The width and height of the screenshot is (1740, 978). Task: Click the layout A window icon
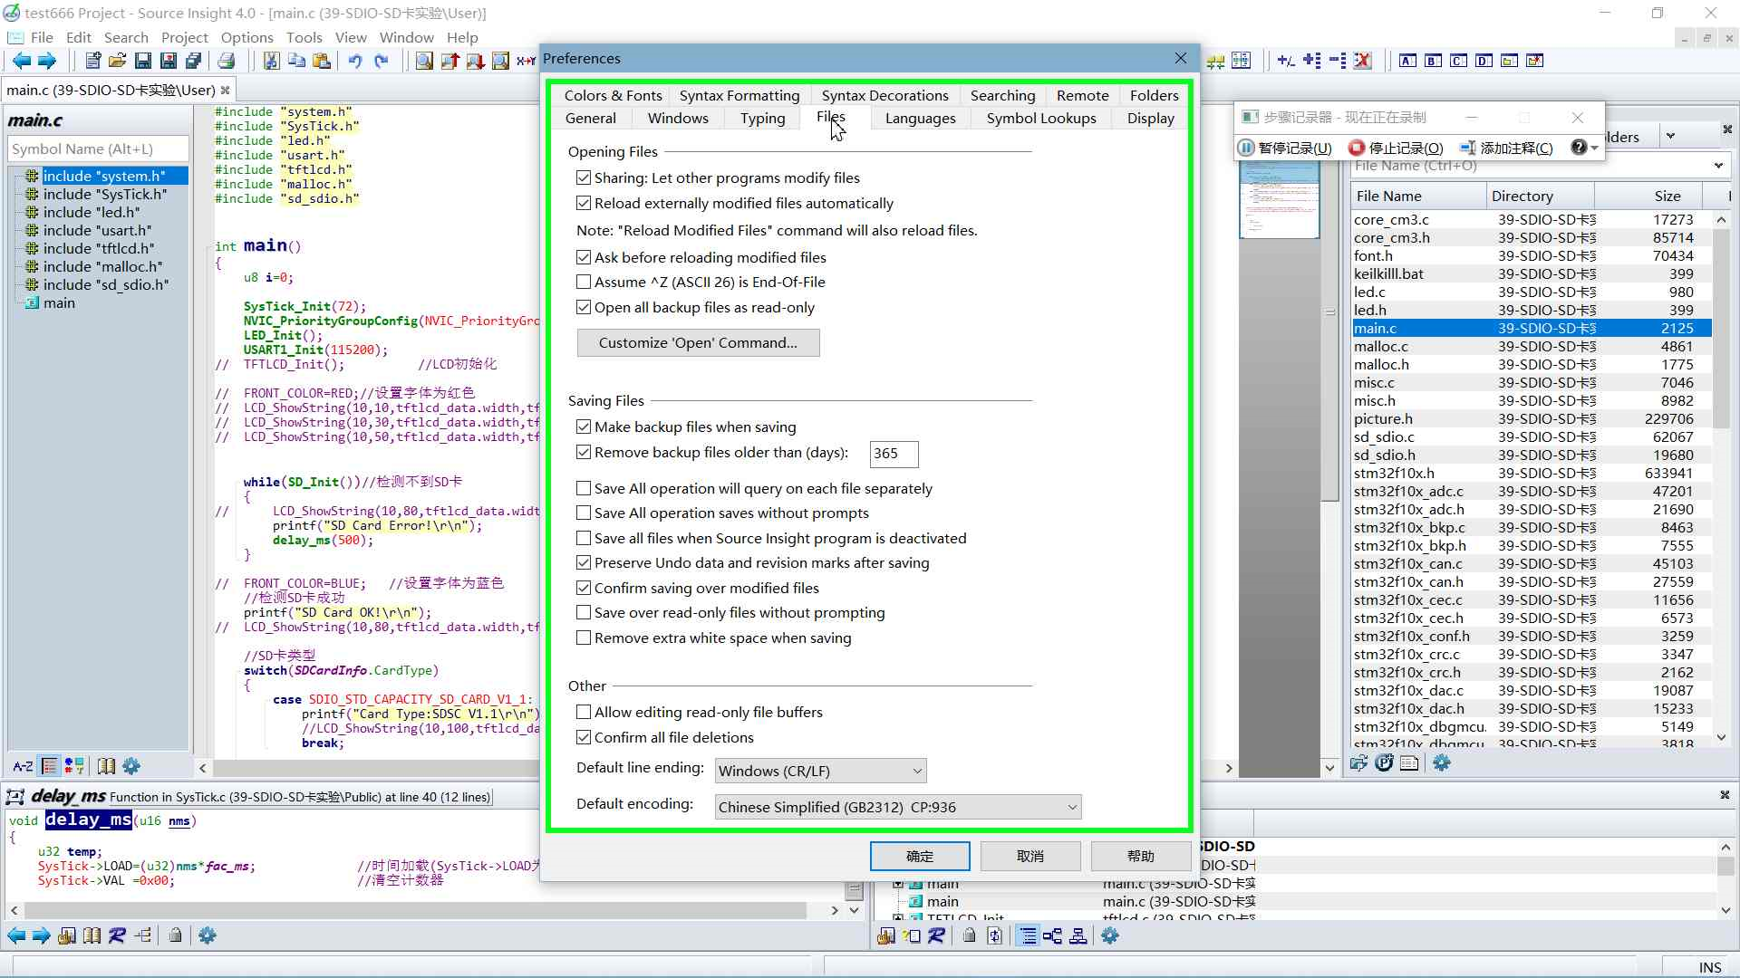coord(1407,61)
